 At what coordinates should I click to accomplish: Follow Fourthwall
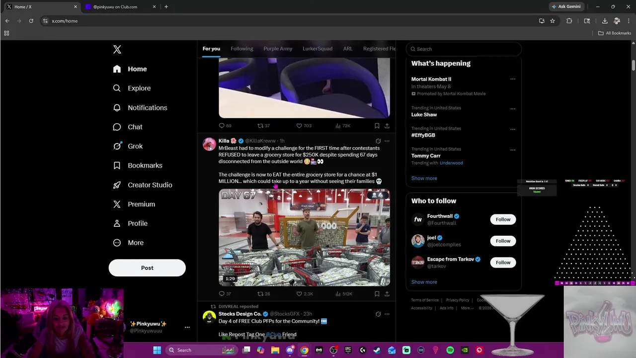[503, 219]
